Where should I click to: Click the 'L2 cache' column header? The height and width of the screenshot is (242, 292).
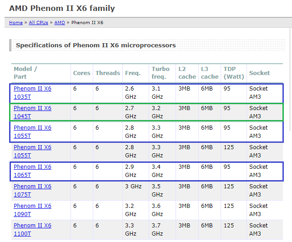(187, 73)
